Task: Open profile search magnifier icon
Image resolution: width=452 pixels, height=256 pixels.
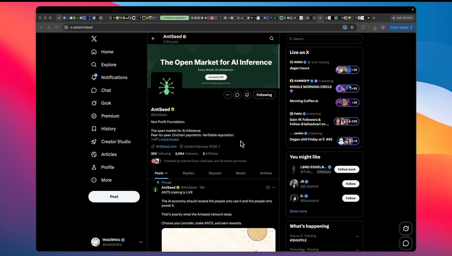Action: pos(271,38)
